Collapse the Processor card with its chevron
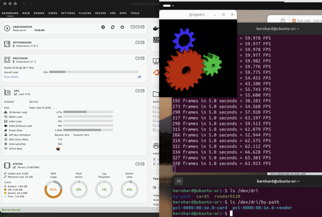 (x=142, y=58)
